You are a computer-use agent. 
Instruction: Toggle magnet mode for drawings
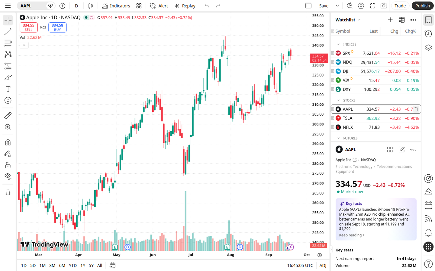[x=8, y=142]
